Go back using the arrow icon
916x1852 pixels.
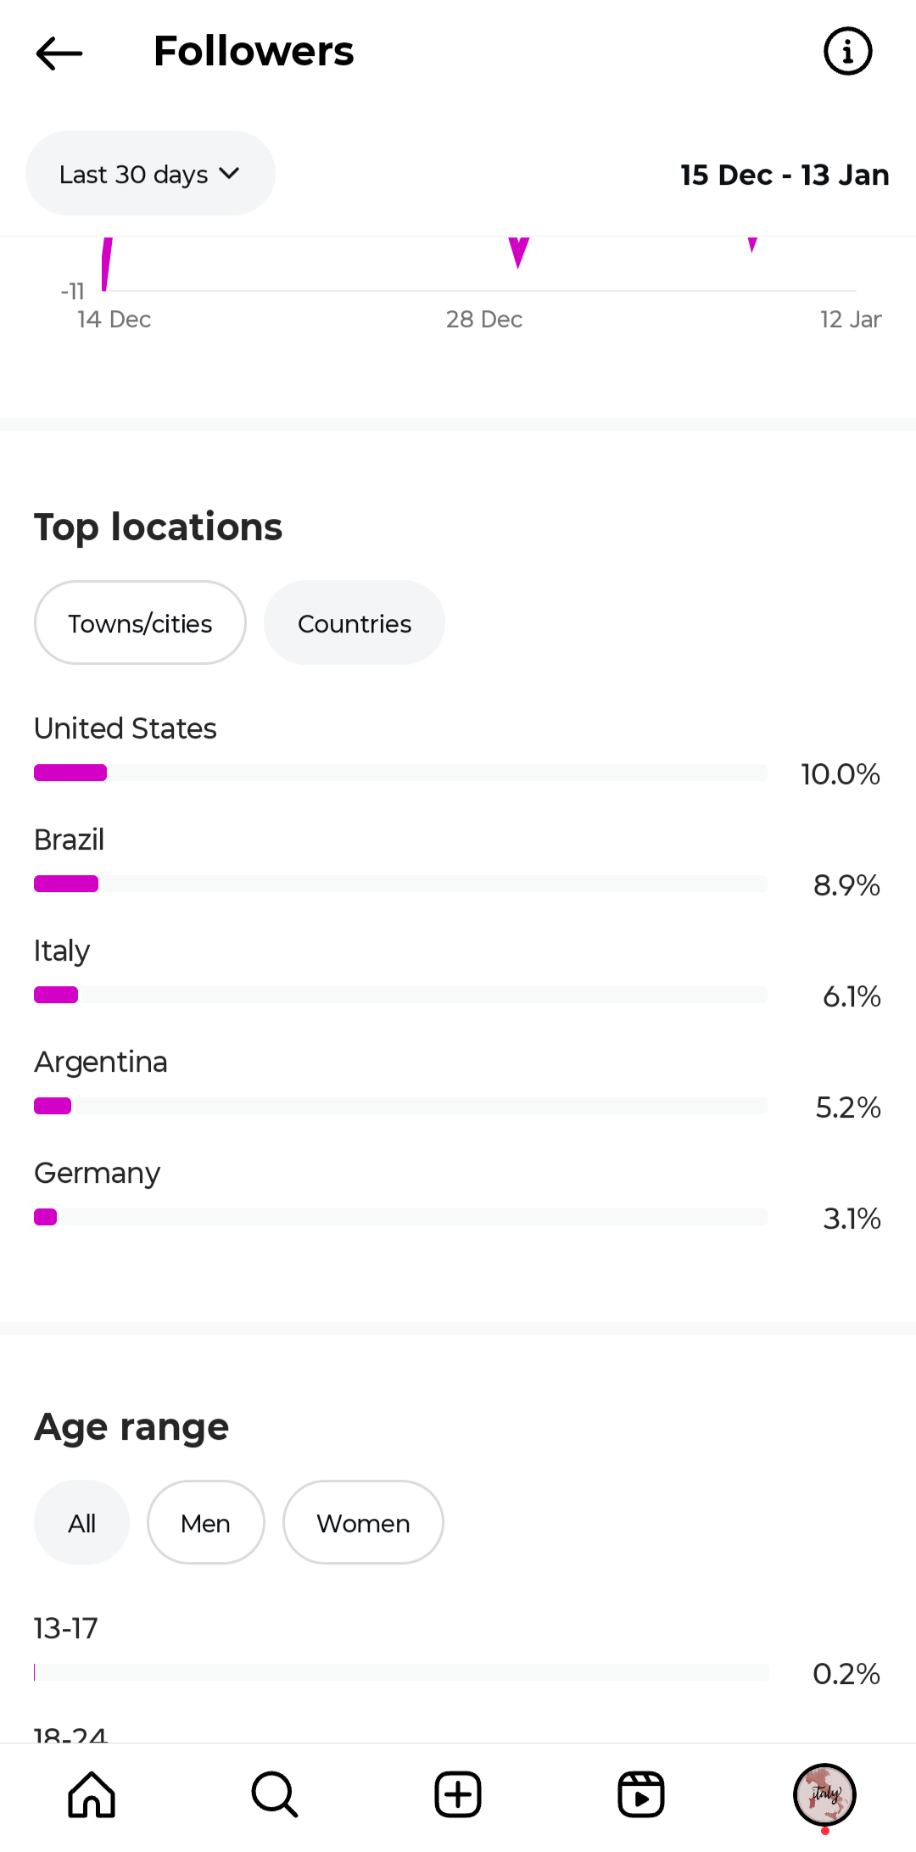[59, 53]
